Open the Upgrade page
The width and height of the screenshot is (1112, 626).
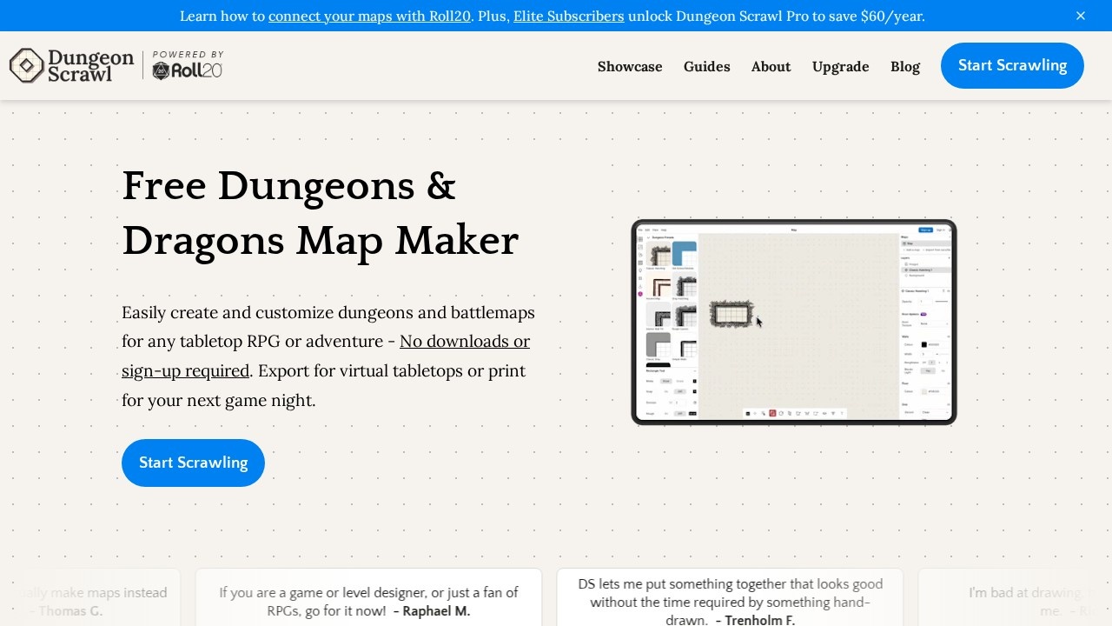tap(841, 66)
